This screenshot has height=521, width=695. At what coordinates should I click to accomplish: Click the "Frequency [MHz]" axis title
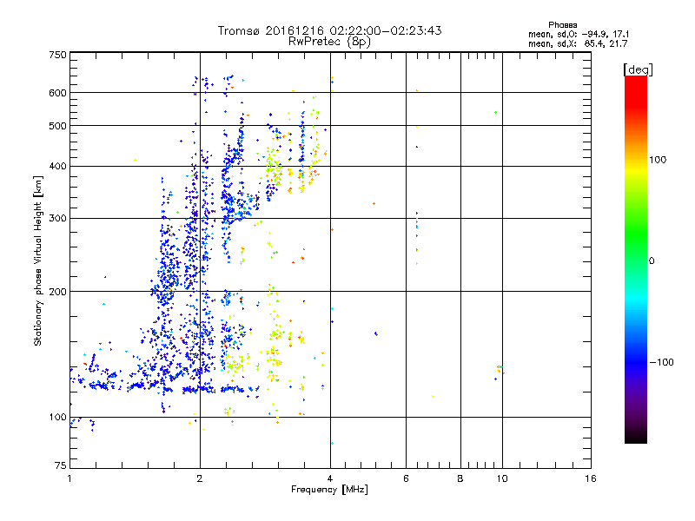pyautogui.click(x=329, y=489)
